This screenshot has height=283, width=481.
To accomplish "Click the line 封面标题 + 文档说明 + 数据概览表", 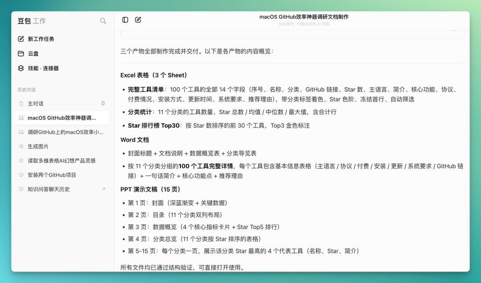I will click(192, 154).
